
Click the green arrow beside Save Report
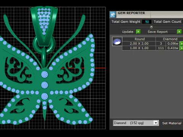[x=179, y=32]
